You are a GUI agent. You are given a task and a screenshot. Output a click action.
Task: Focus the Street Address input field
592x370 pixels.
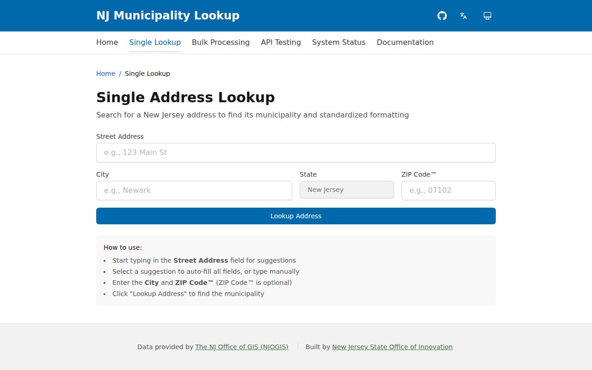(296, 153)
